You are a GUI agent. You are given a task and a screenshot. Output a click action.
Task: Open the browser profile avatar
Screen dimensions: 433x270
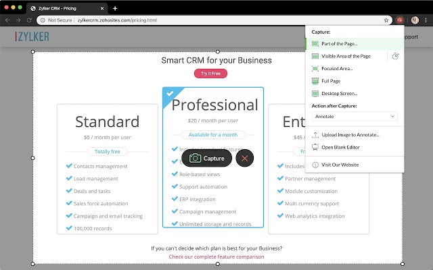coord(415,20)
